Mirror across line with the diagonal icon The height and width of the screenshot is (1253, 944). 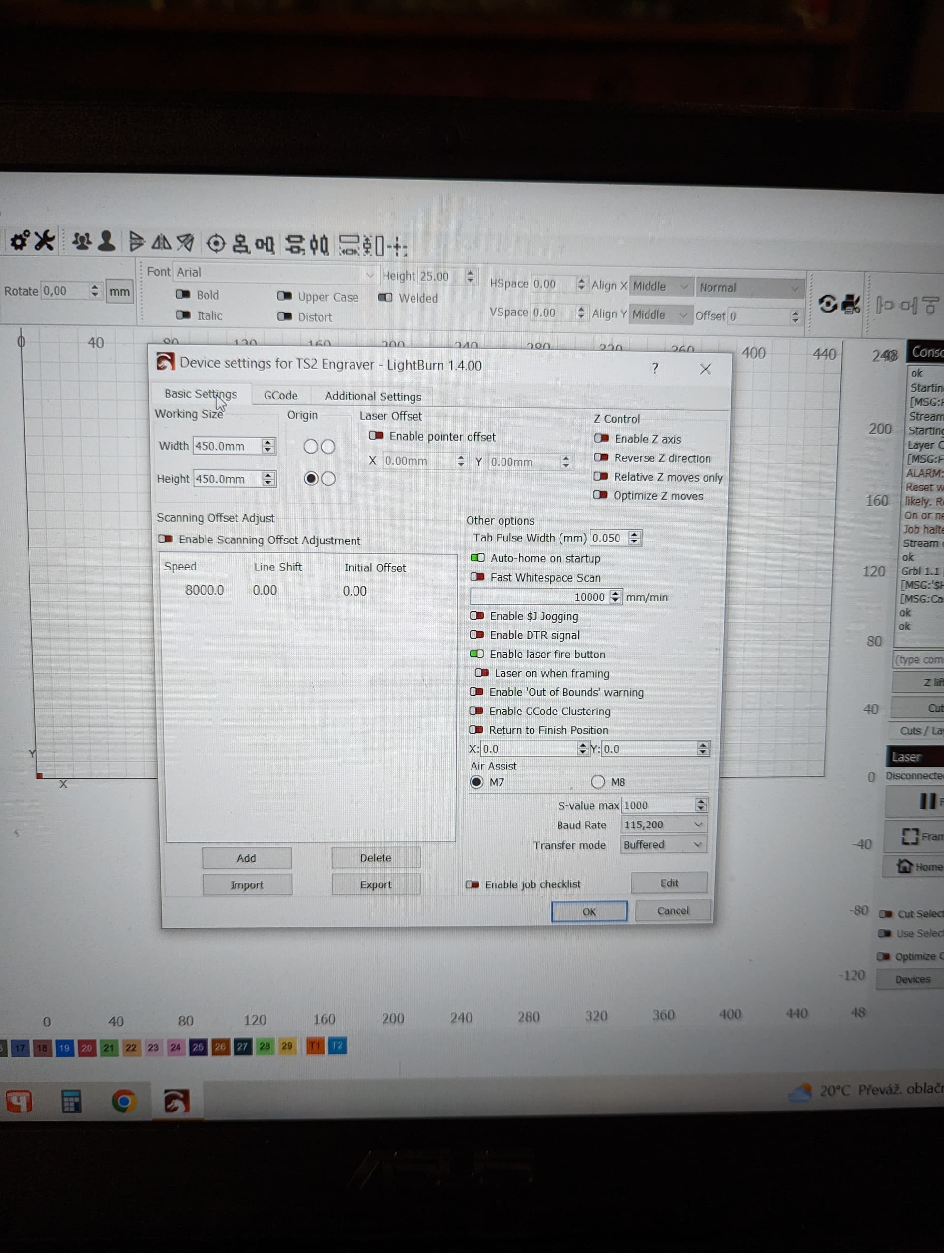(x=185, y=244)
